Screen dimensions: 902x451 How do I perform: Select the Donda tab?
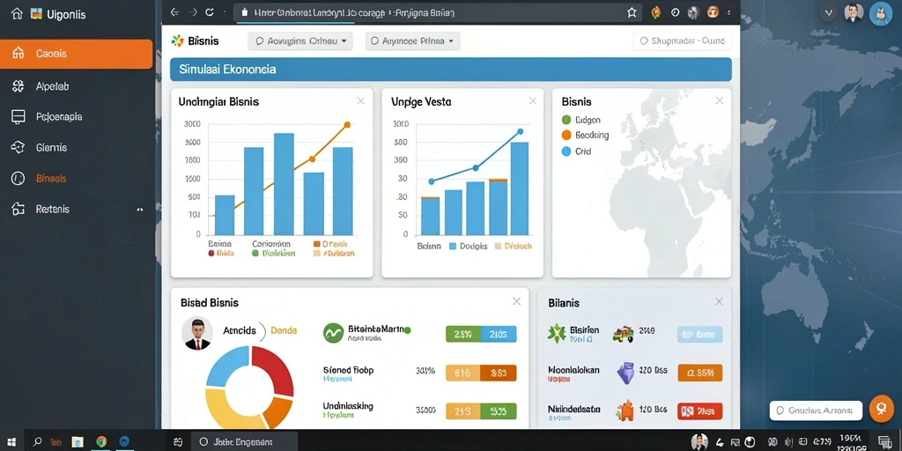[x=283, y=331]
